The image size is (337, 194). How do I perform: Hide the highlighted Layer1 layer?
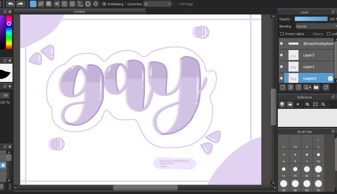(x=281, y=78)
